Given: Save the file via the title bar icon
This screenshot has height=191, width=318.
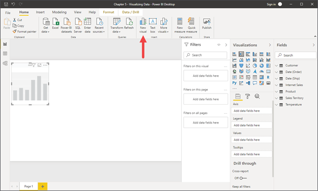Looking at the screenshot, I should point(6,4).
